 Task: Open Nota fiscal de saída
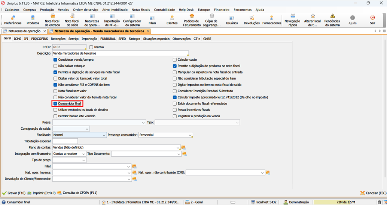click(x=72, y=20)
